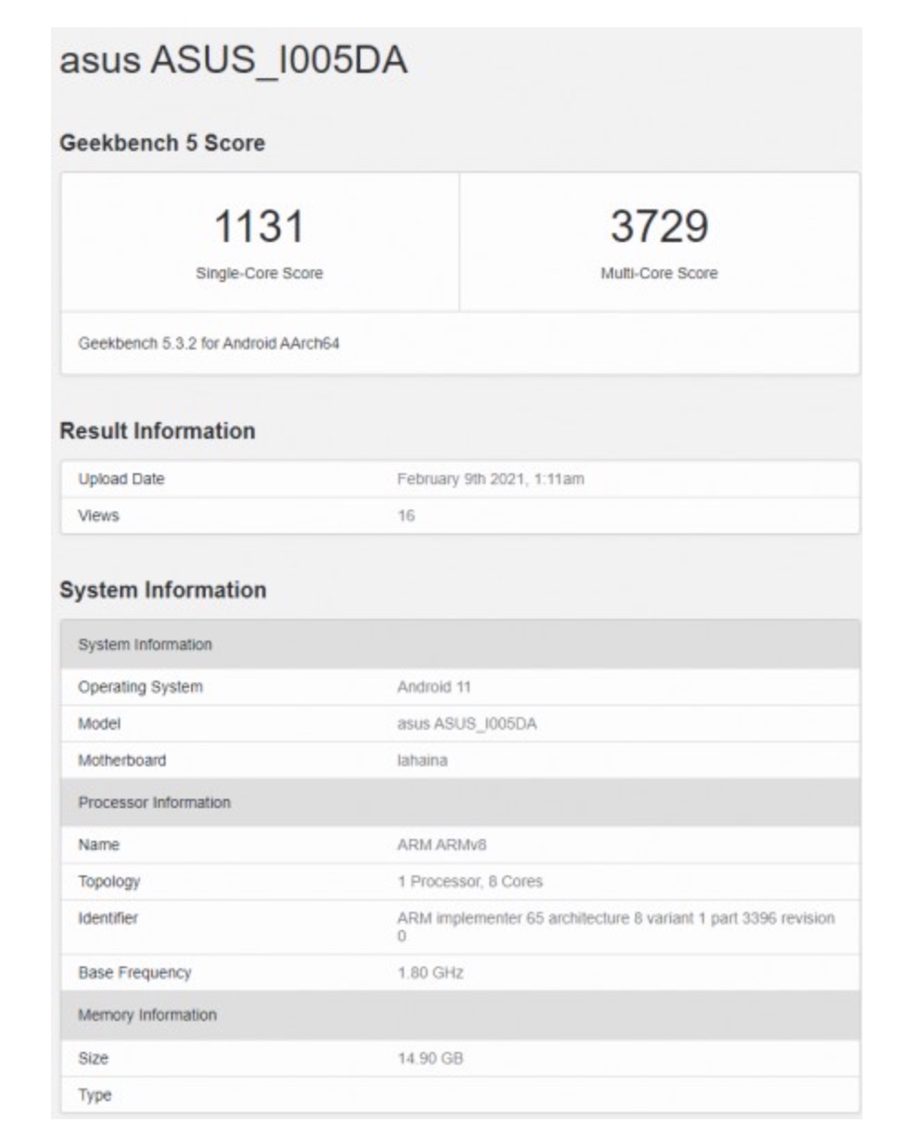Screen dimensions: 917x1132
Task: Click the Views label
Action: click(98, 515)
